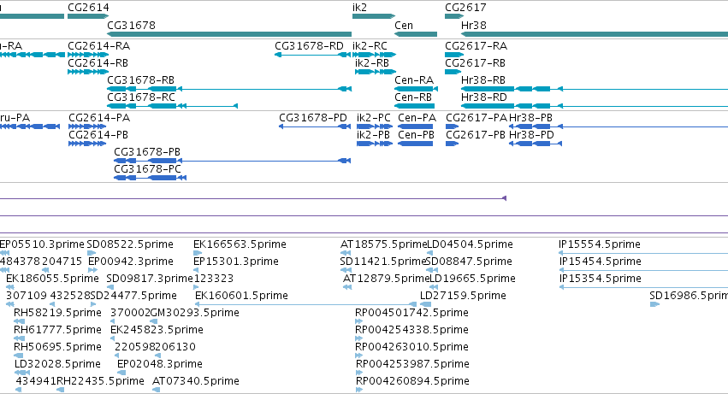Click EST label LD19665.5prime
The image size is (728, 394).
click(472, 279)
